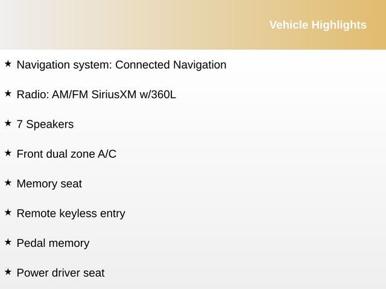Image resolution: width=386 pixels, height=289 pixels.
Task: Click the "Radio:" label text
Action: tap(31, 95)
